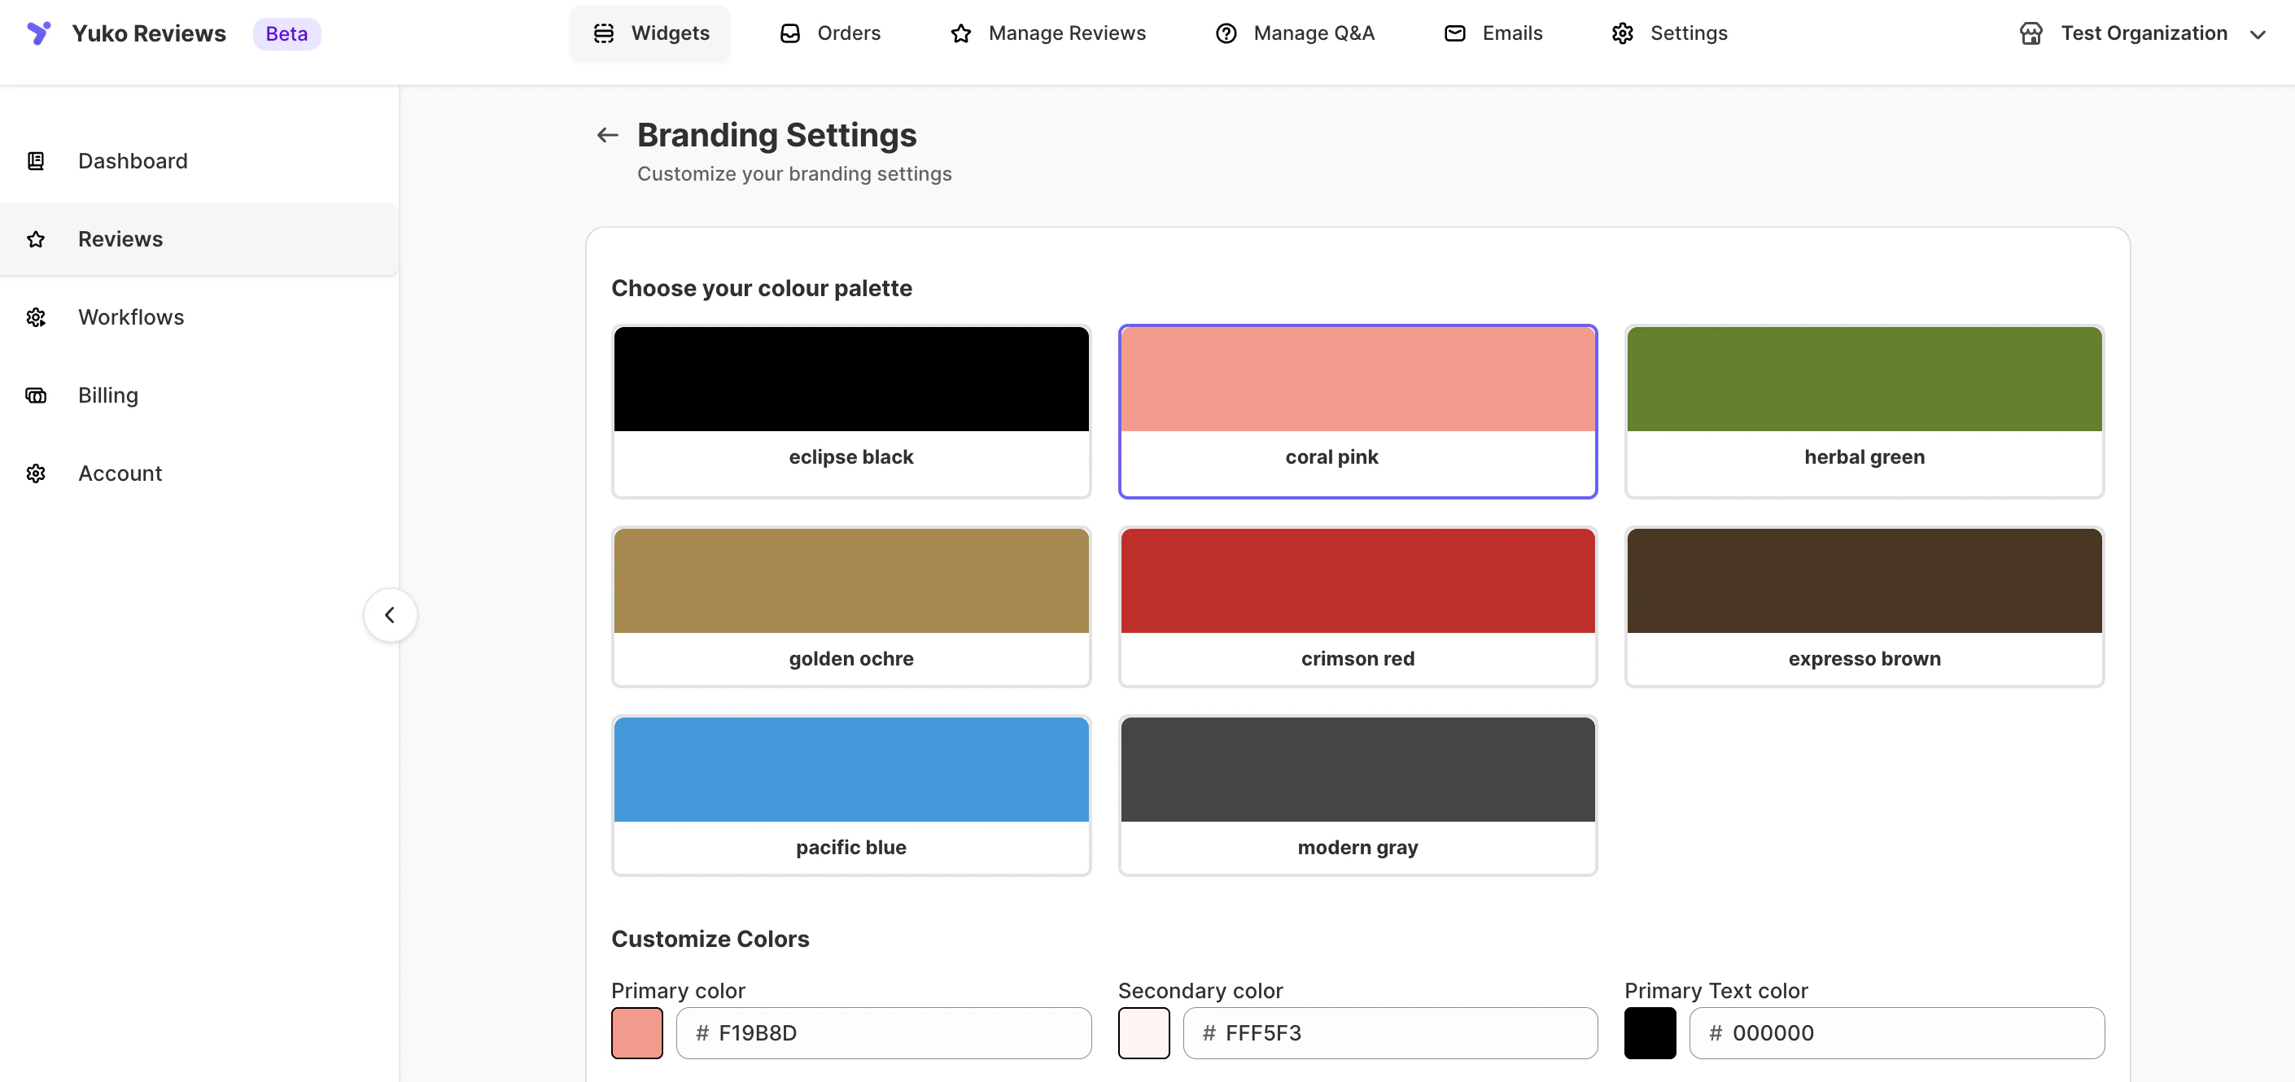Select the coral pink palette

click(x=1357, y=411)
